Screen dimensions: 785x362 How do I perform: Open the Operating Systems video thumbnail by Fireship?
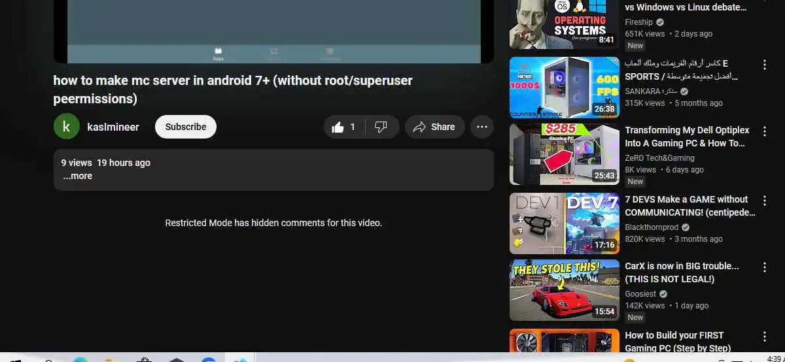pyautogui.click(x=565, y=24)
